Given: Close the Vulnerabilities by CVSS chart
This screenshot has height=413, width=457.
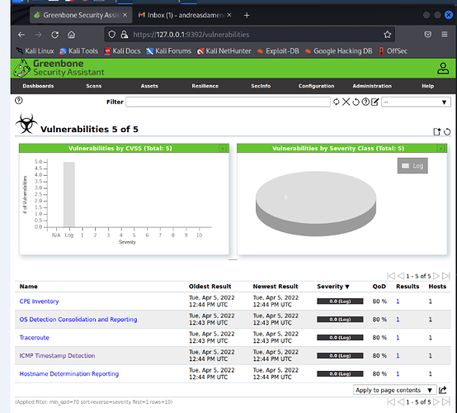Looking at the screenshot, I should coord(223,149).
